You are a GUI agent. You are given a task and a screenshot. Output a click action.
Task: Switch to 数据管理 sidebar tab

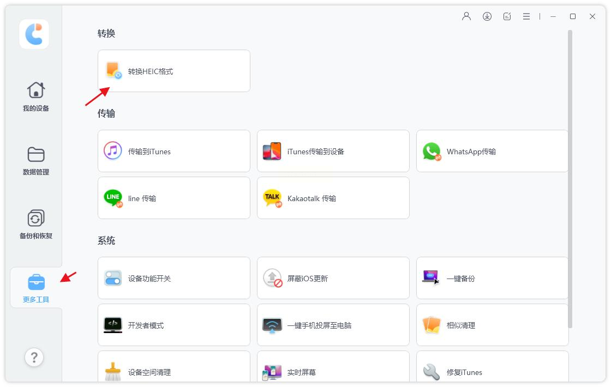point(36,161)
